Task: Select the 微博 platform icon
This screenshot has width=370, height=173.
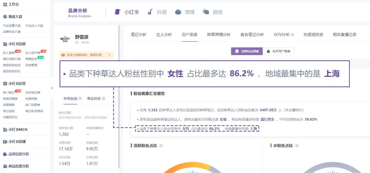Action: tap(178, 12)
